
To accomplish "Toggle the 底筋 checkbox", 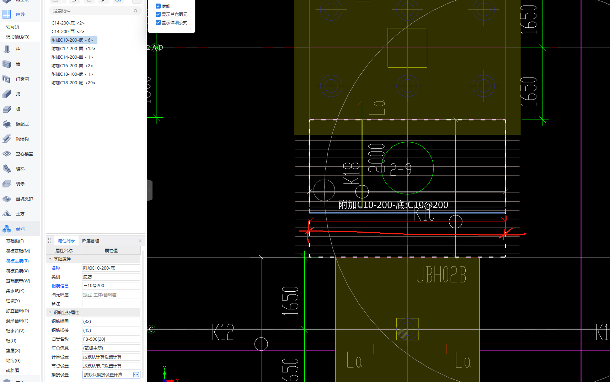I will (x=158, y=6).
